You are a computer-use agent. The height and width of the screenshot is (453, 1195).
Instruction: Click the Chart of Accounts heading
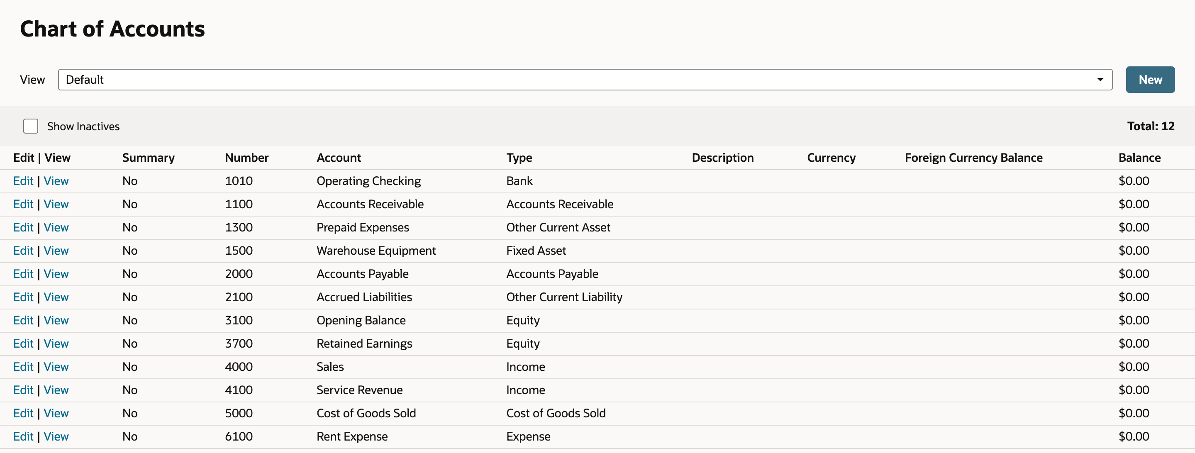pos(112,29)
